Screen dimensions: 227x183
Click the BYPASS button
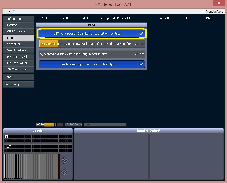208,18
